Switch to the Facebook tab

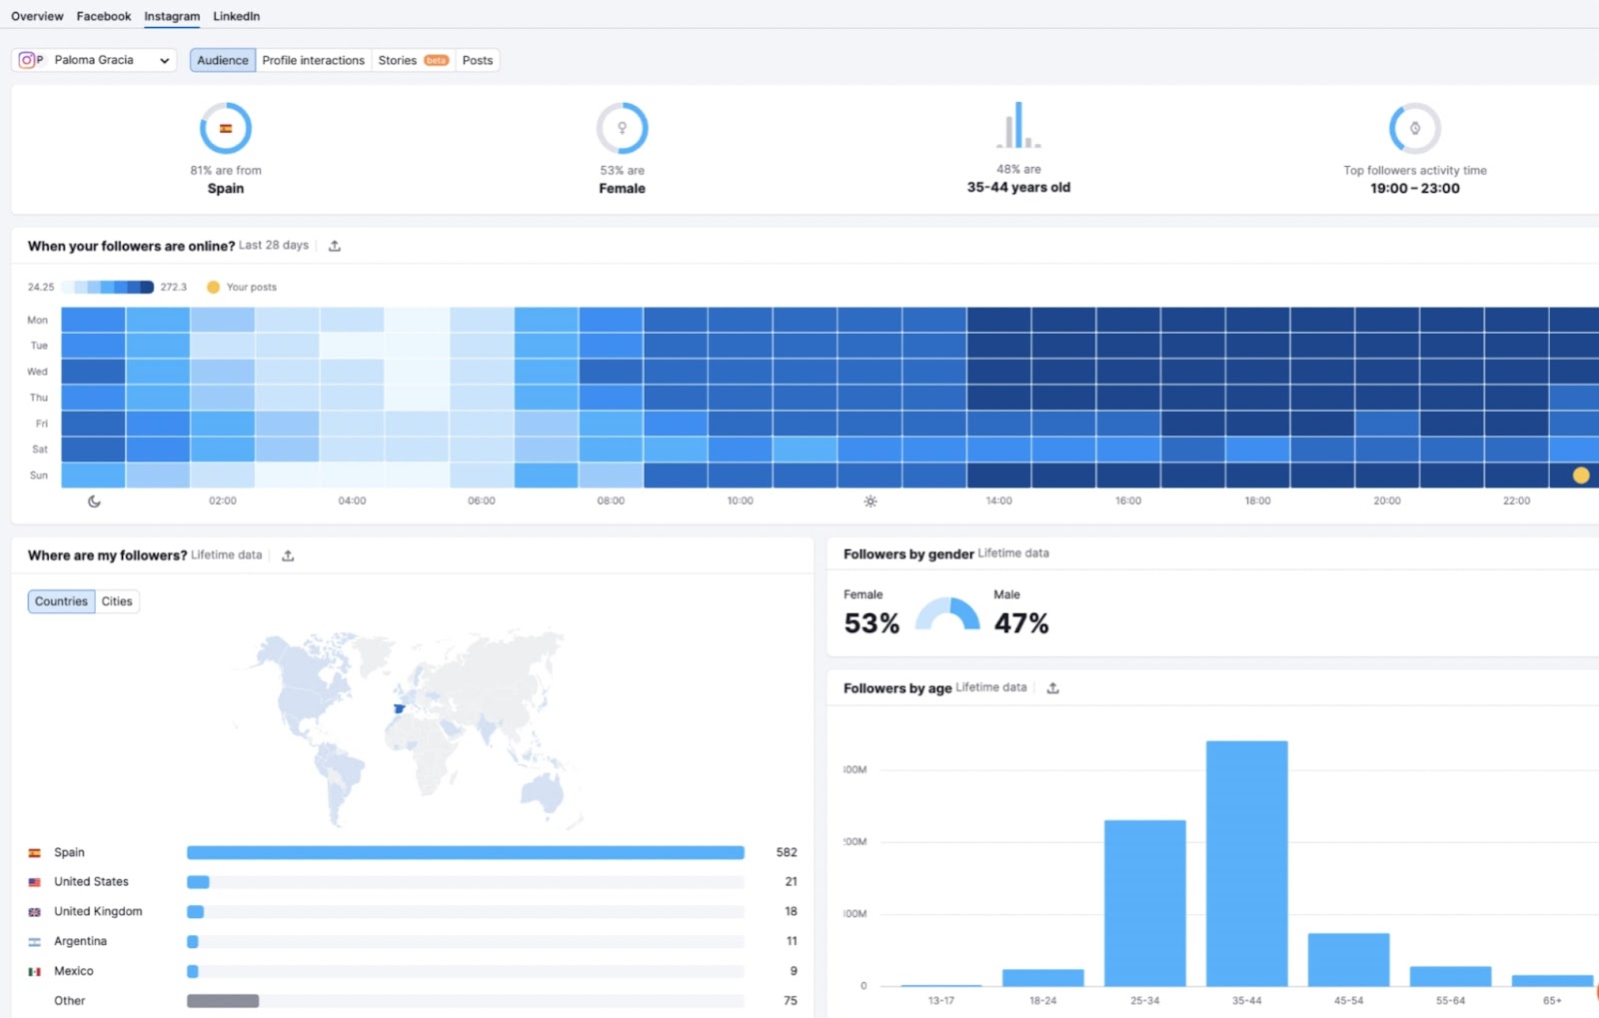103,16
